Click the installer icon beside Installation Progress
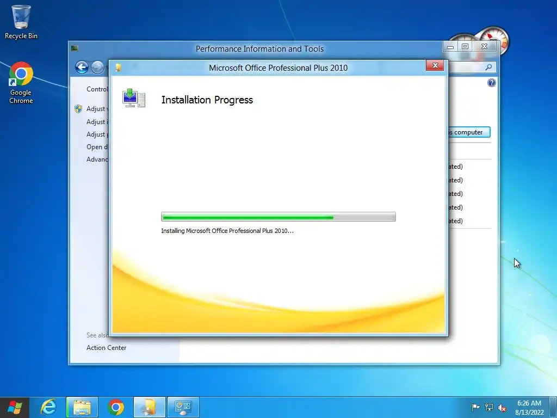The width and height of the screenshot is (557, 418). [x=134, y=98]
